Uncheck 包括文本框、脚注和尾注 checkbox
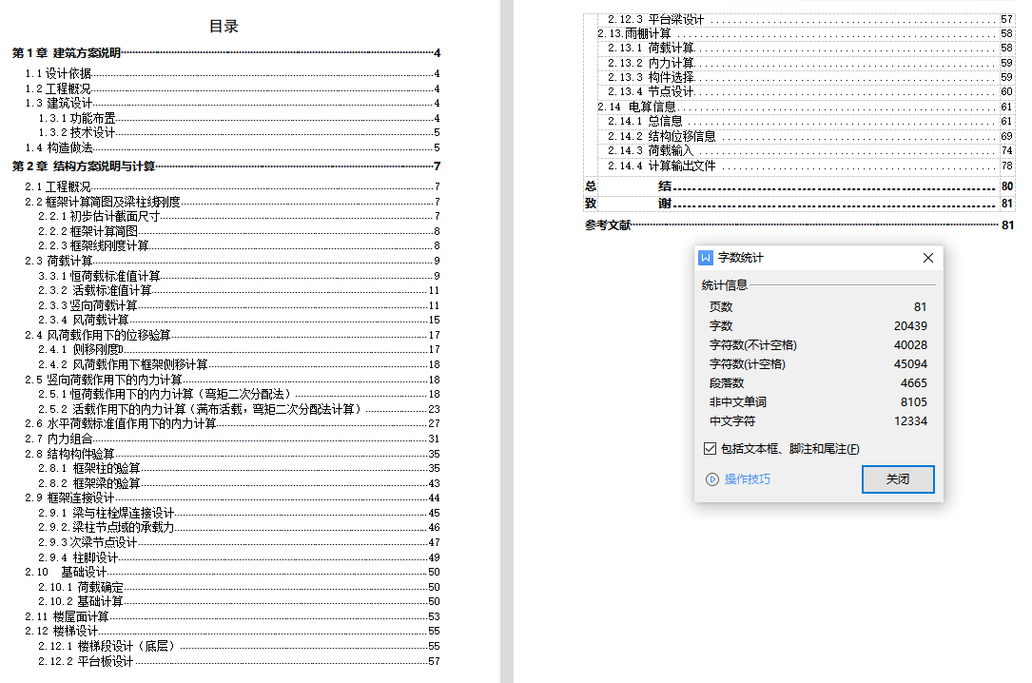Viewport: 1032px width, 683px height. [710, 449]
